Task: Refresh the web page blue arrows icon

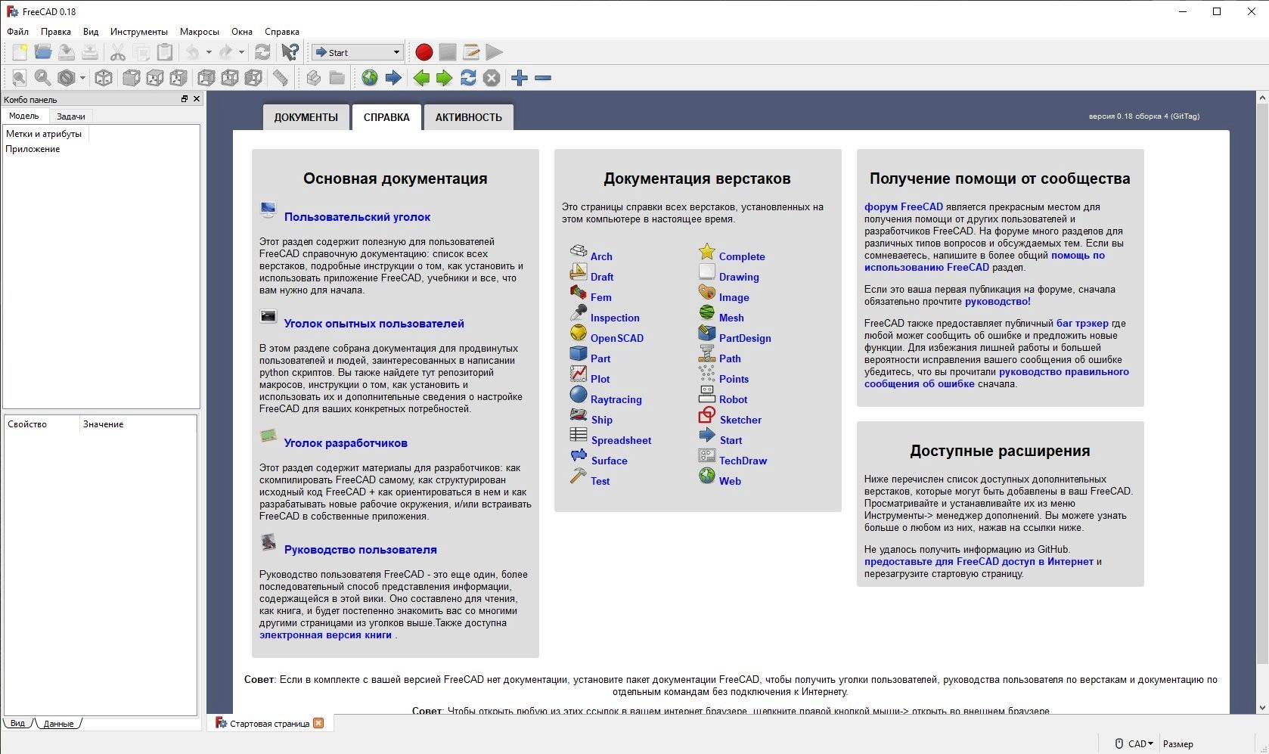Action: pyautogui.click(x=468, y=78)
